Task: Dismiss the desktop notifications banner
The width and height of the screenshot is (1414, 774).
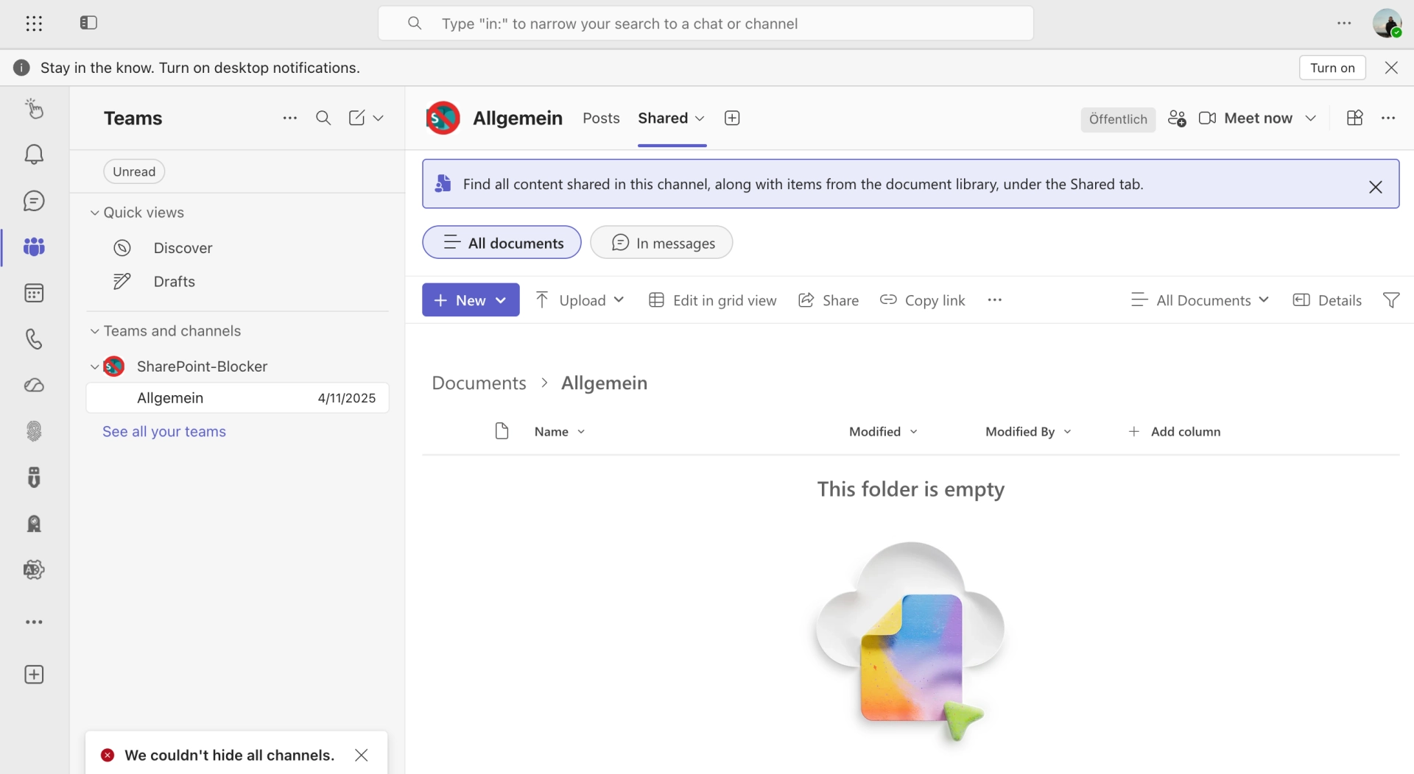Action: pyautogui.click(x=1391, y=68)
